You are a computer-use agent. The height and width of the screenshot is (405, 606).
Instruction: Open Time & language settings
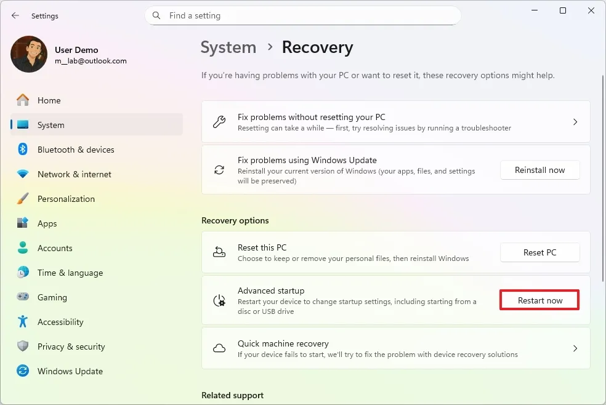[x=70, y=273]
